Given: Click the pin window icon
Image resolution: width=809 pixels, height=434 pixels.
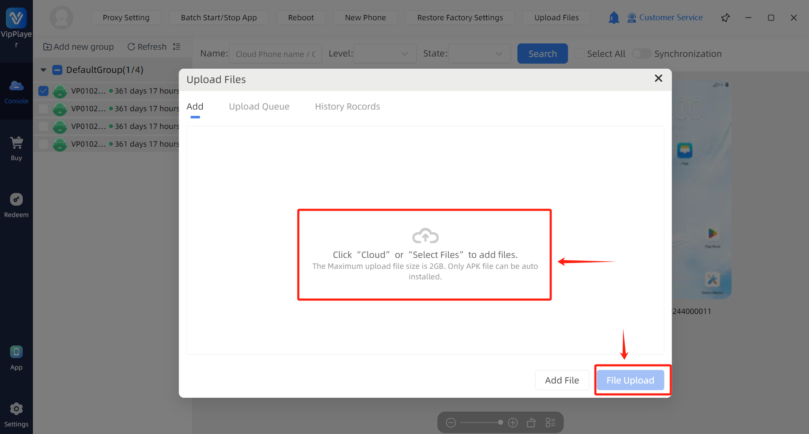Looking at the screenshot, I should coord(726,18).
